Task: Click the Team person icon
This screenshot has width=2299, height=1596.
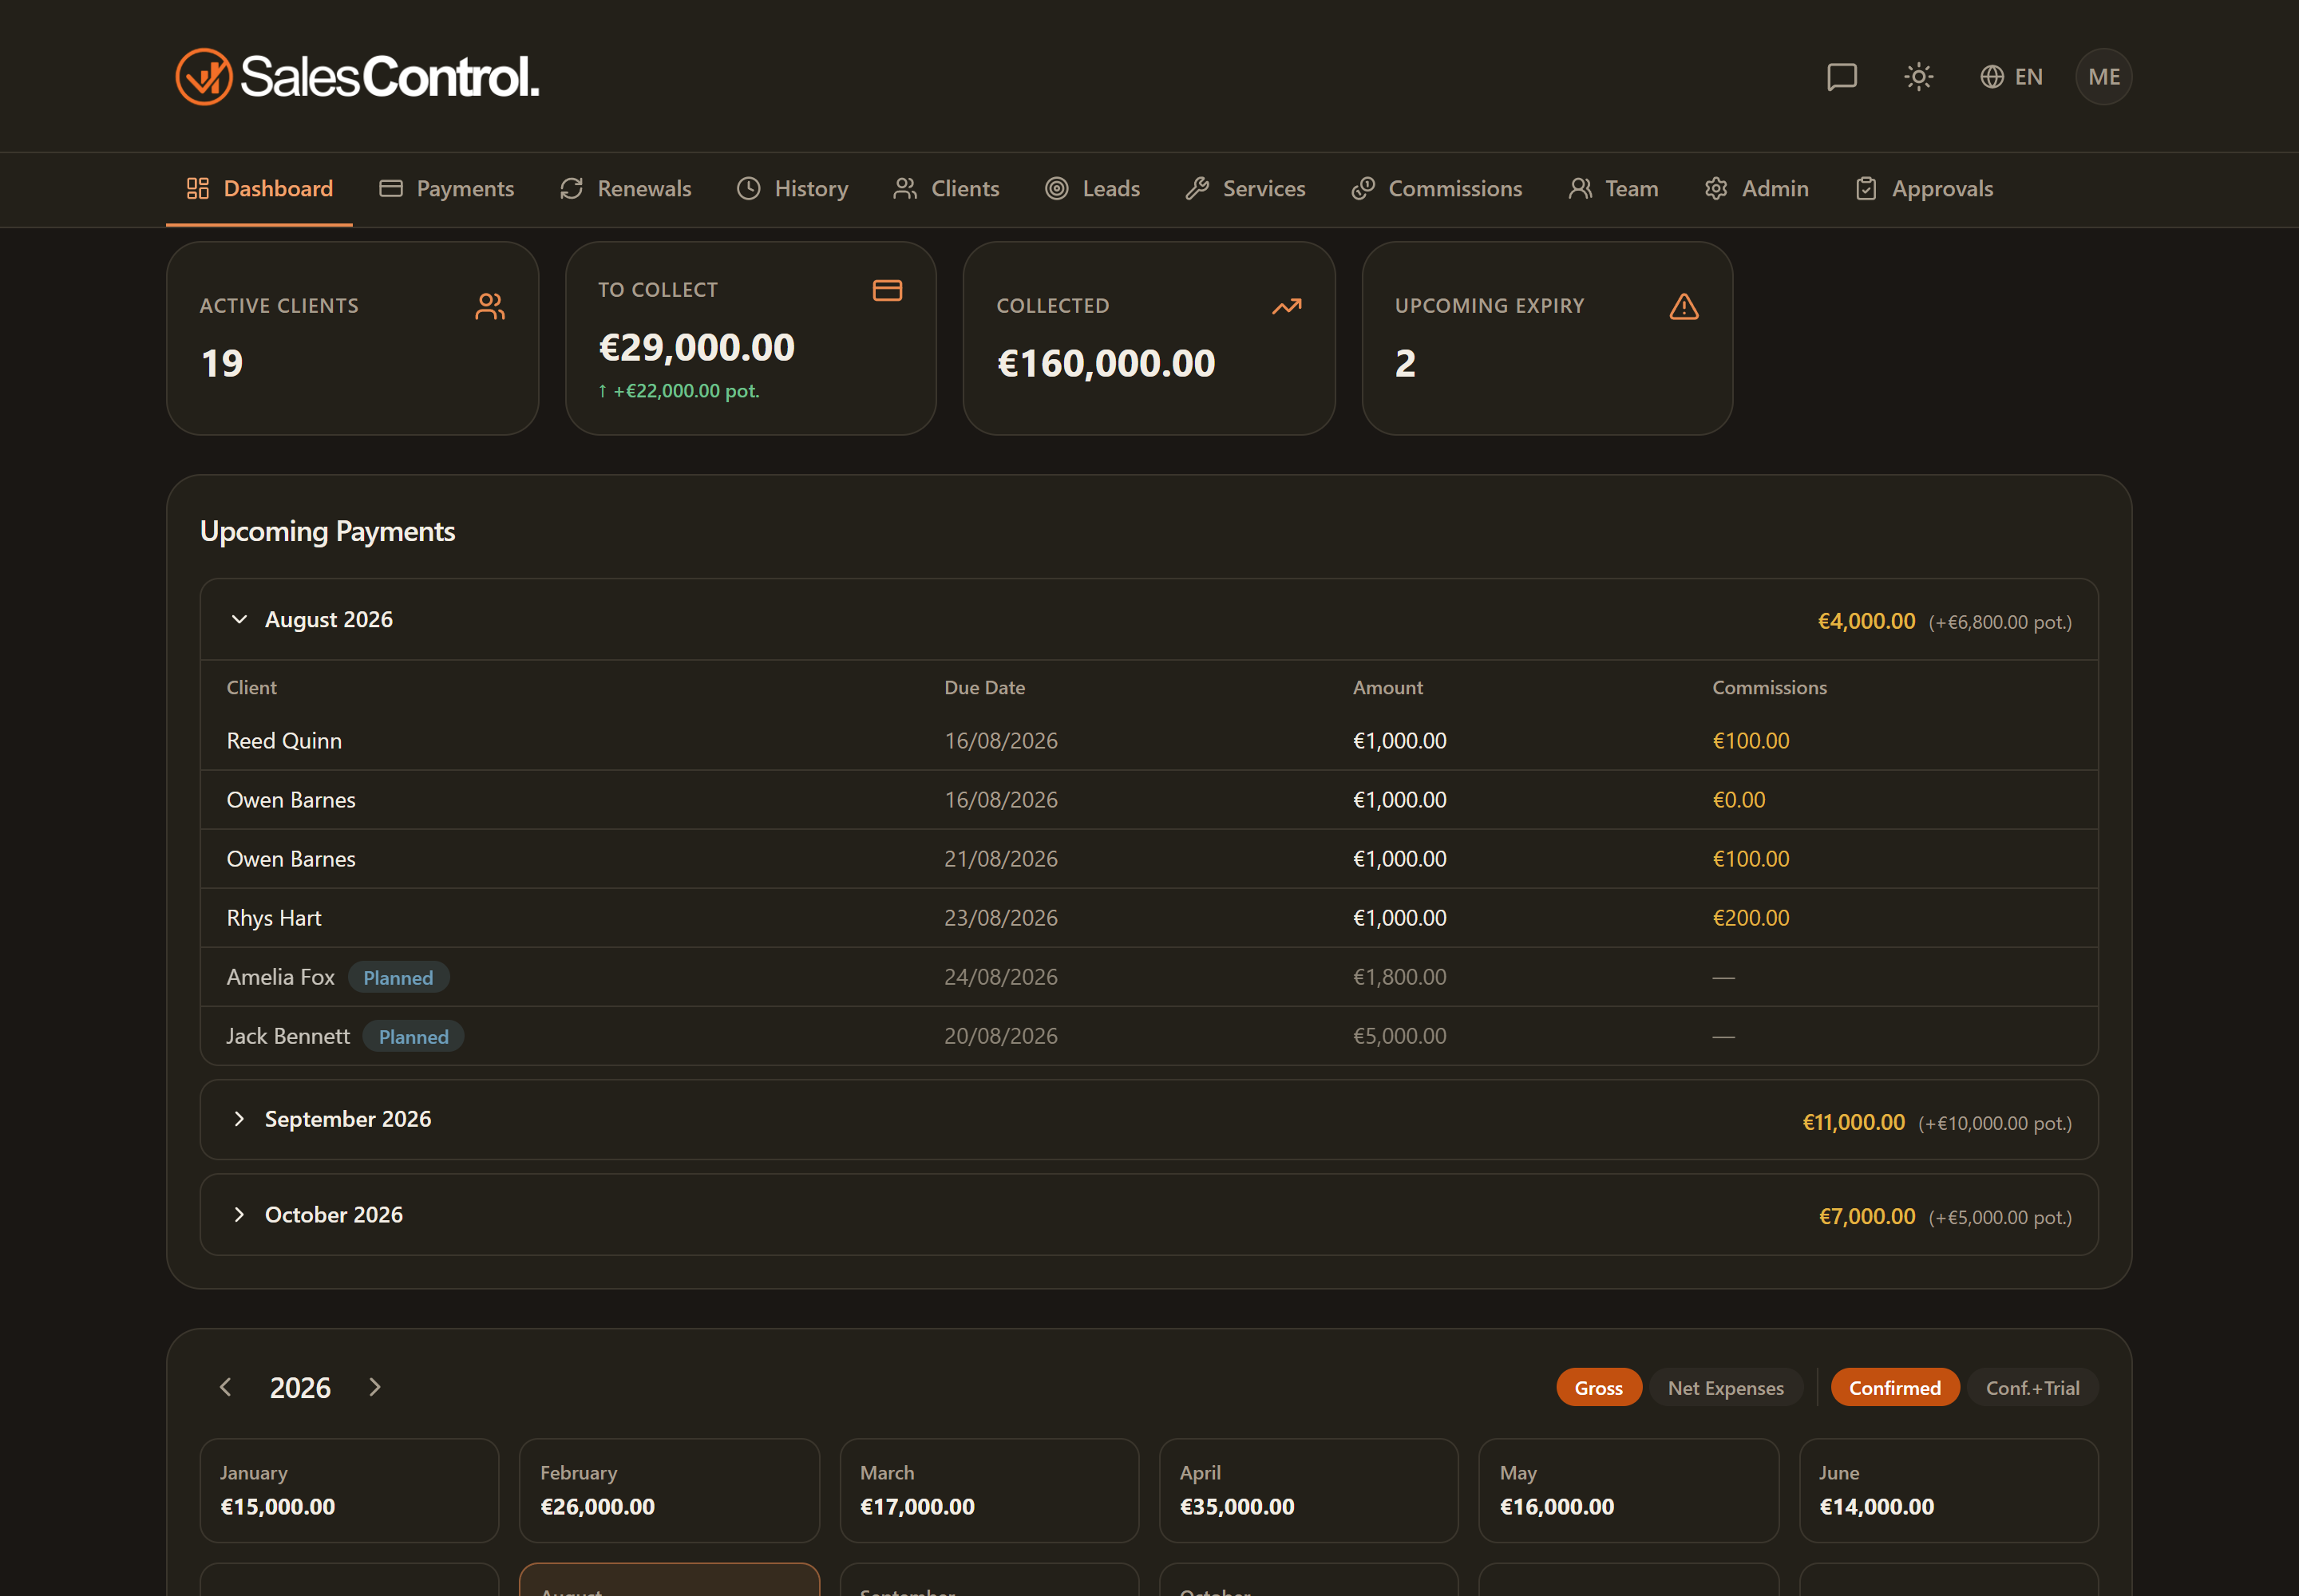Action: tap(1580, 188)
